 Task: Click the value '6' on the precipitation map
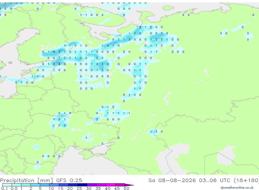pos(54,52)
